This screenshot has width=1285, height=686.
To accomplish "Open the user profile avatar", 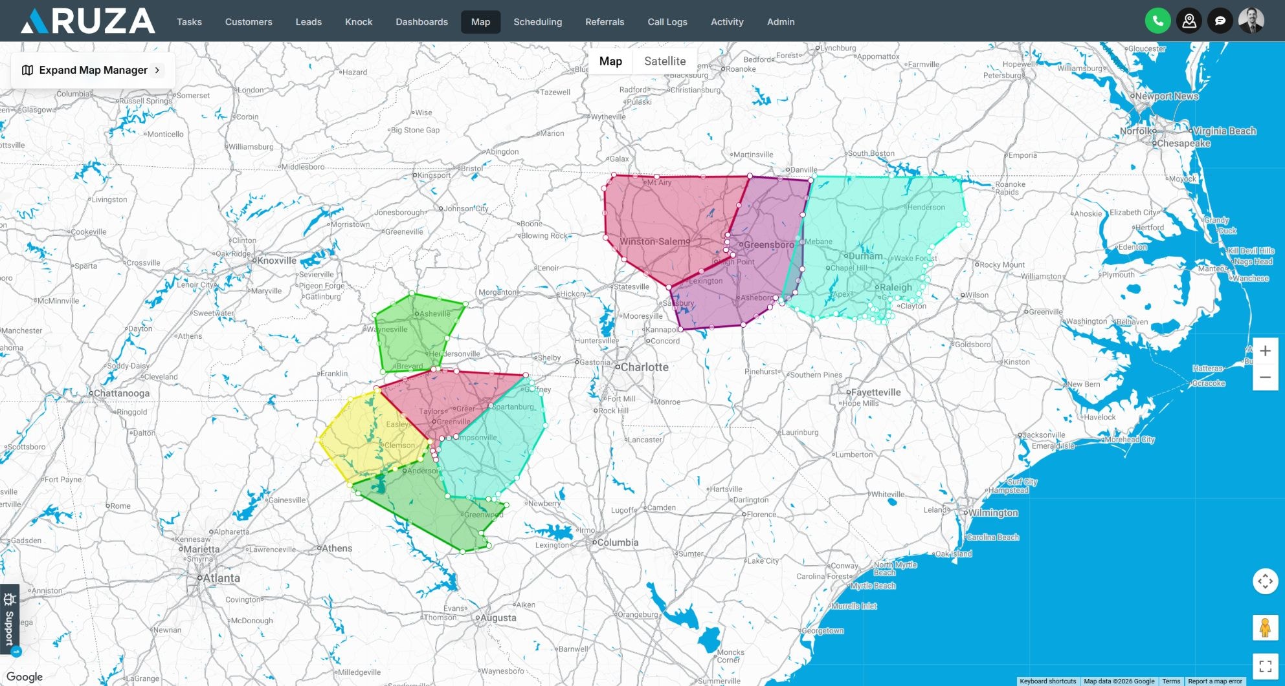I will 1251,21.
